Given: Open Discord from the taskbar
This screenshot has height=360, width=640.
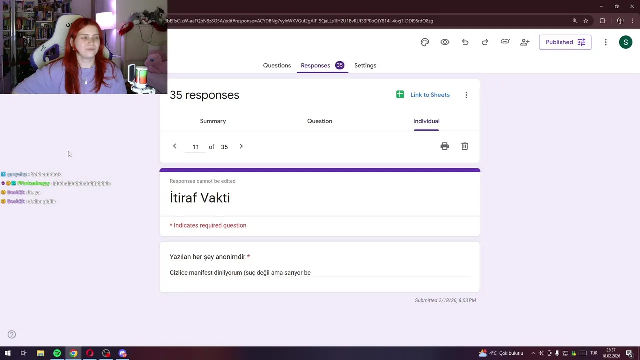Looking at the screenshot, I should point(123,353).
